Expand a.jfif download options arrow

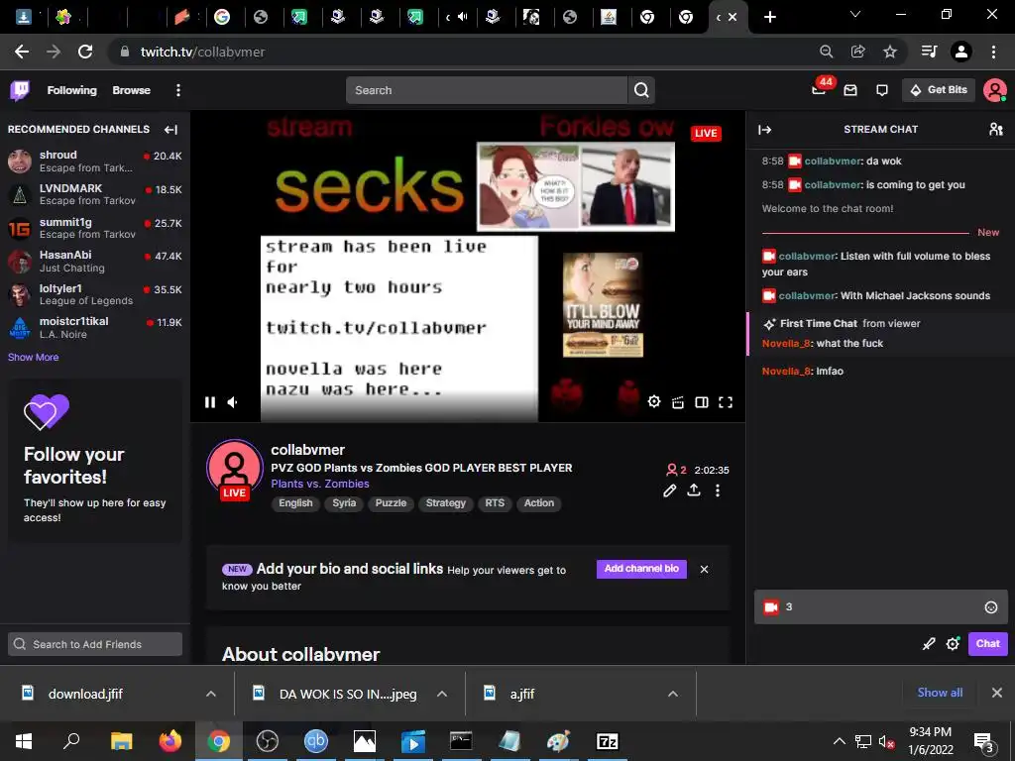[x=673, y=694]
